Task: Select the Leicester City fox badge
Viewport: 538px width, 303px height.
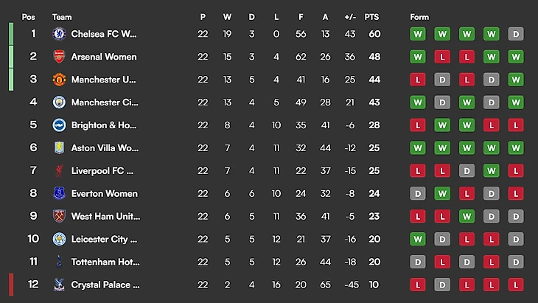Action: 59,239
